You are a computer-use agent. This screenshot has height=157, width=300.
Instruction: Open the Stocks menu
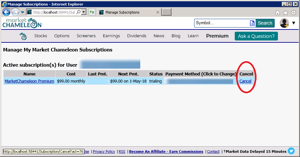pyautogui.click(x=41, y=36)
